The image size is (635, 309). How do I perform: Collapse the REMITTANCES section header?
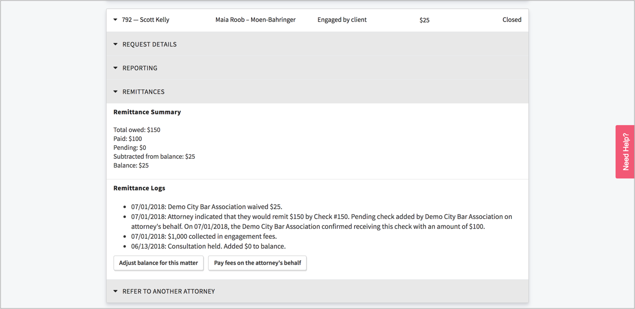(x=143, y=92)
